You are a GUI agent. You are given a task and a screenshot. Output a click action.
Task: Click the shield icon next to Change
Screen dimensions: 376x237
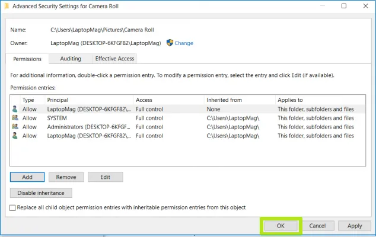point(170,43)
